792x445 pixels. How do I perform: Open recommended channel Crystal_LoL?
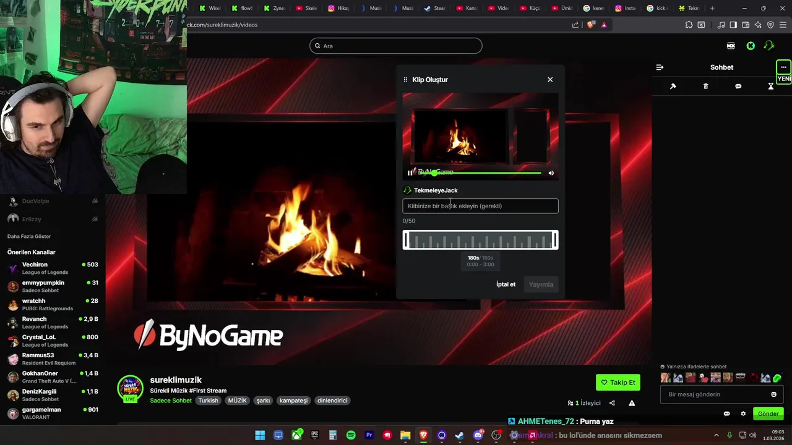(53, 341)
